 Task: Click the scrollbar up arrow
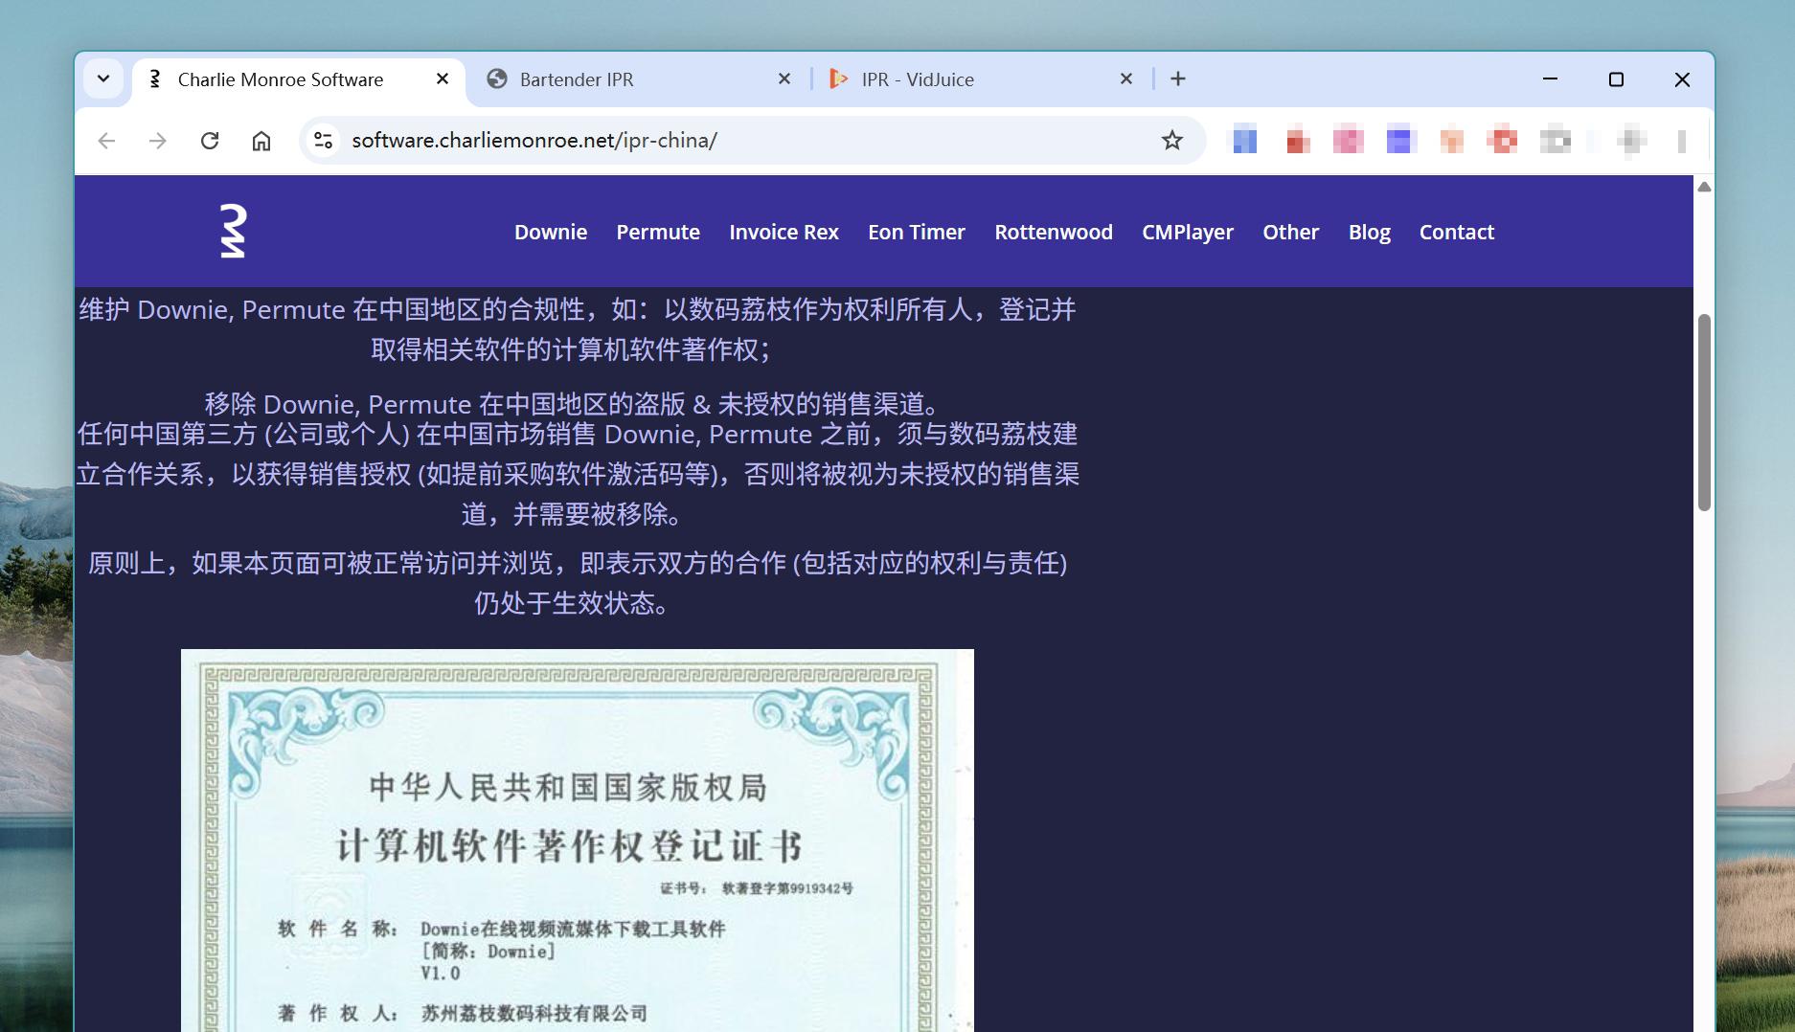(1704, 187)
